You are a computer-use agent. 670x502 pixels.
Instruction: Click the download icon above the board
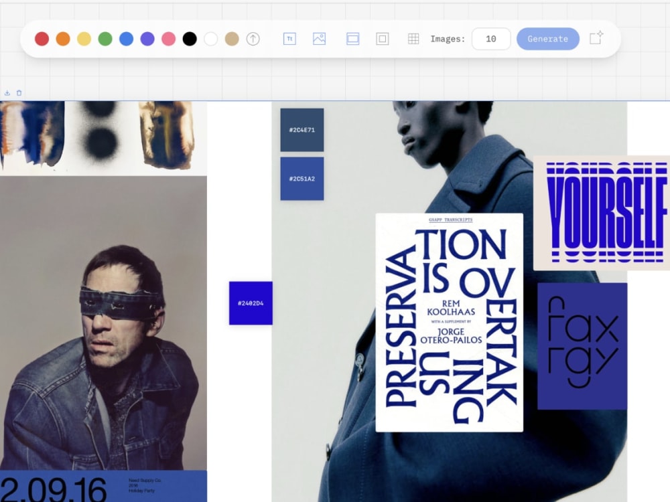tap(7, 92)
